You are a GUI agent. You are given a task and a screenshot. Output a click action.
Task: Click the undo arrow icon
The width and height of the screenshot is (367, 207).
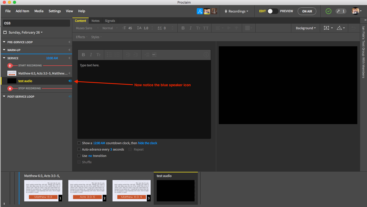(x=353, y=28)
